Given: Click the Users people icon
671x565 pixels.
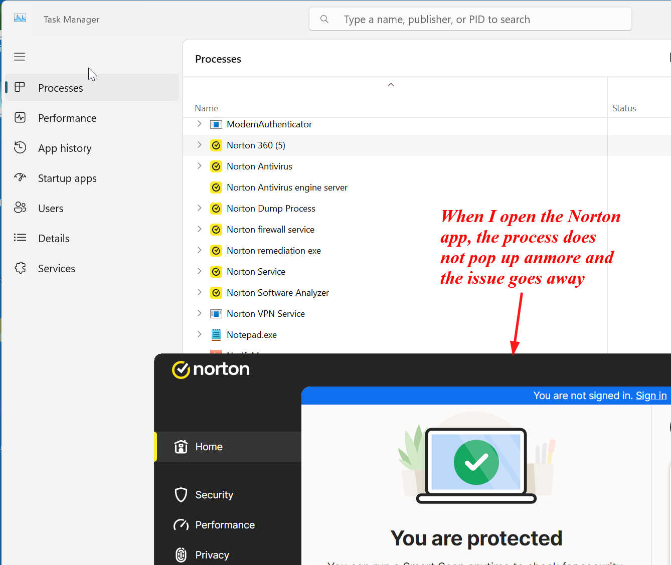Looking at the screenshot, I should (x=20, y=208).
